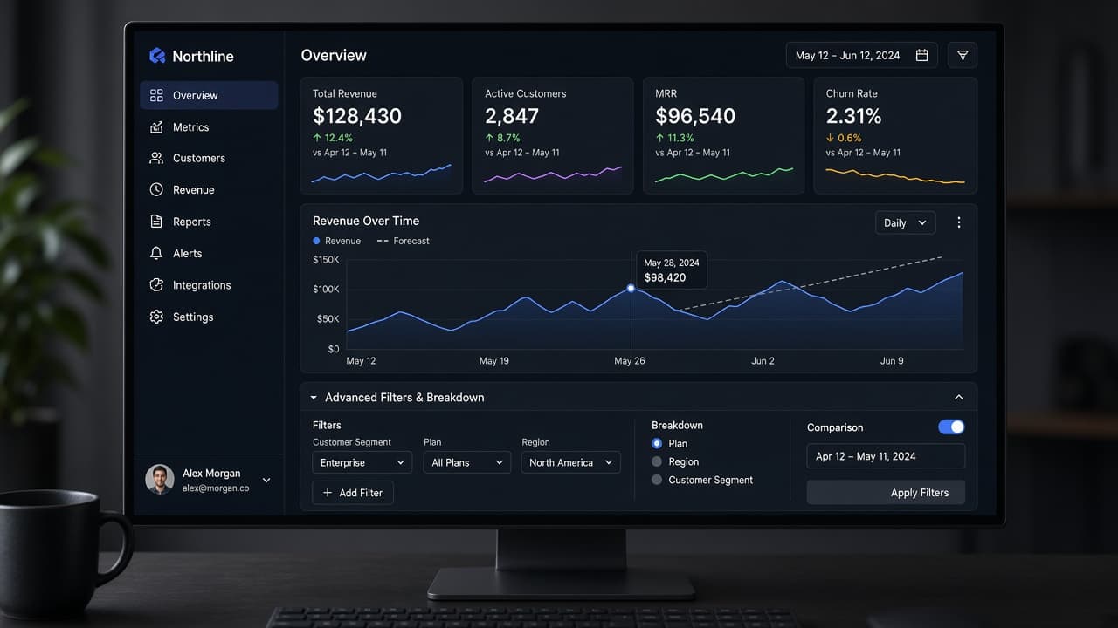Image resolution: width=1118 pixels, height=628 pixels.
Task: Click the Revenue legend item
Action: point(336,241)
